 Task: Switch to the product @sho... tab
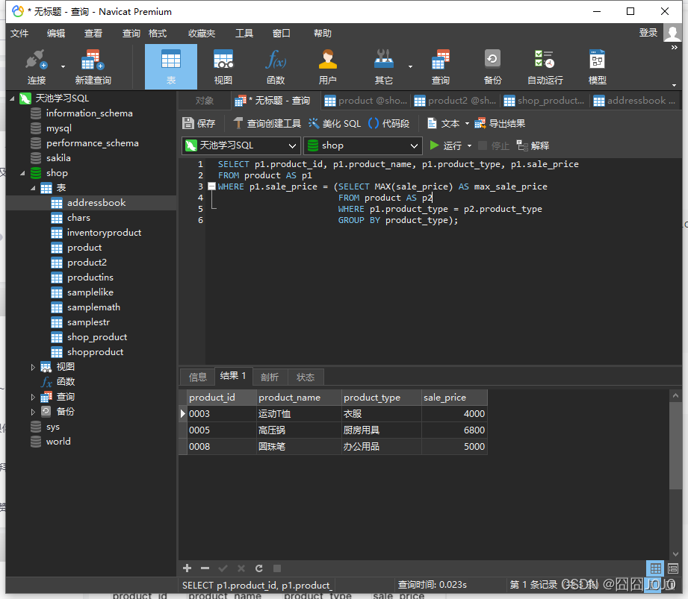tap(365, 101)
